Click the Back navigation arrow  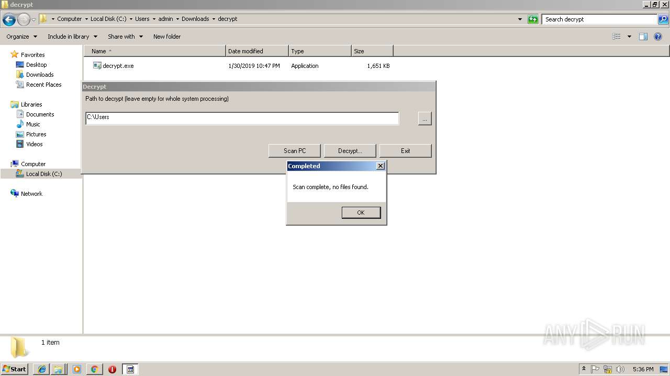9,20
